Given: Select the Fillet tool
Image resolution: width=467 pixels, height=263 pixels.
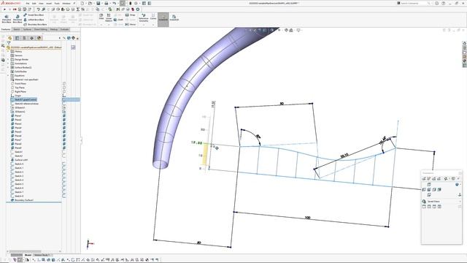Looking at the screenshot, I should [101, 16].
